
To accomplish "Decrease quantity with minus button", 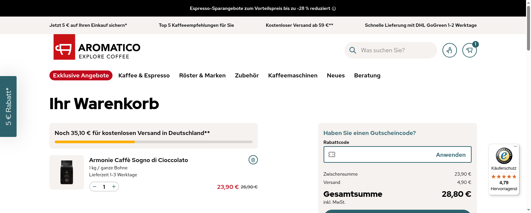I will click(95, 187).
